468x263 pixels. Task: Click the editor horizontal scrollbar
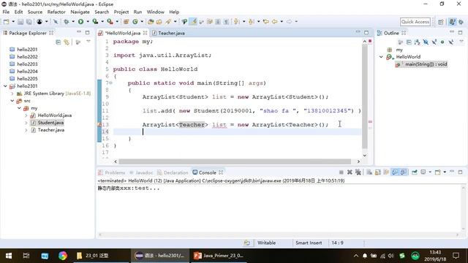(x=235, y=161)
